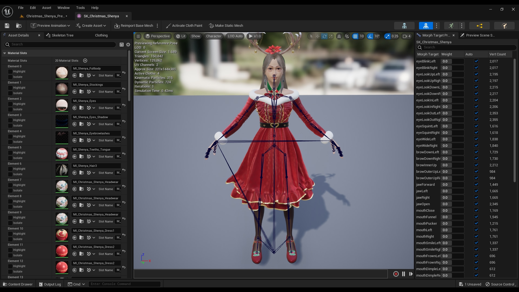Open the MI_Shenya_Eyes material thumbnail
Image resolution: width=519 pixels, height=292 pixels.
point(62,105)
